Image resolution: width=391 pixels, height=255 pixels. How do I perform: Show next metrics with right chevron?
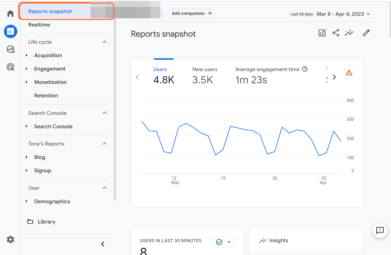point(334,77)
